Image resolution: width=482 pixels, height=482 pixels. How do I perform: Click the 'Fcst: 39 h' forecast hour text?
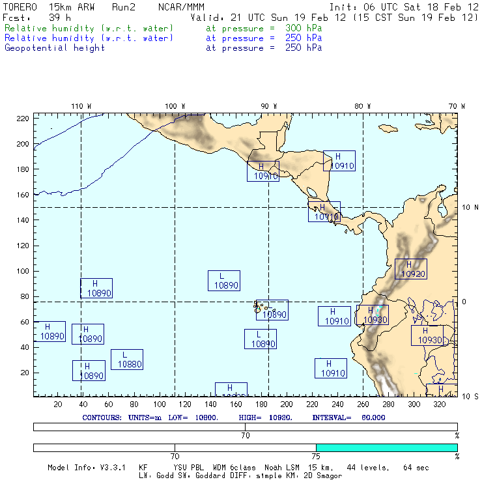(36, 18)
